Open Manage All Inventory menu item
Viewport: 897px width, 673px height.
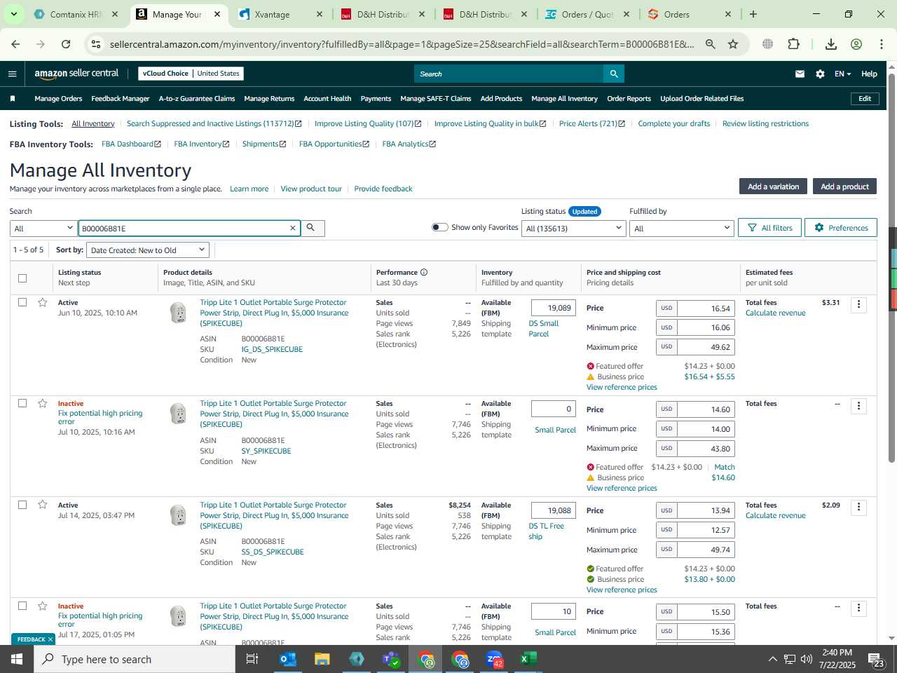(x=564, y=99)
